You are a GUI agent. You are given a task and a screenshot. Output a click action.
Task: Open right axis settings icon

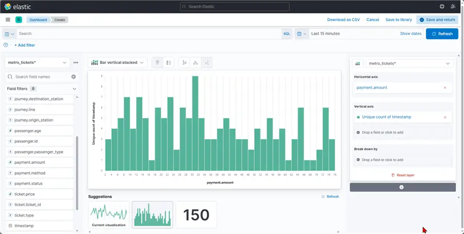pyautogui.click(x=207, y=63)
